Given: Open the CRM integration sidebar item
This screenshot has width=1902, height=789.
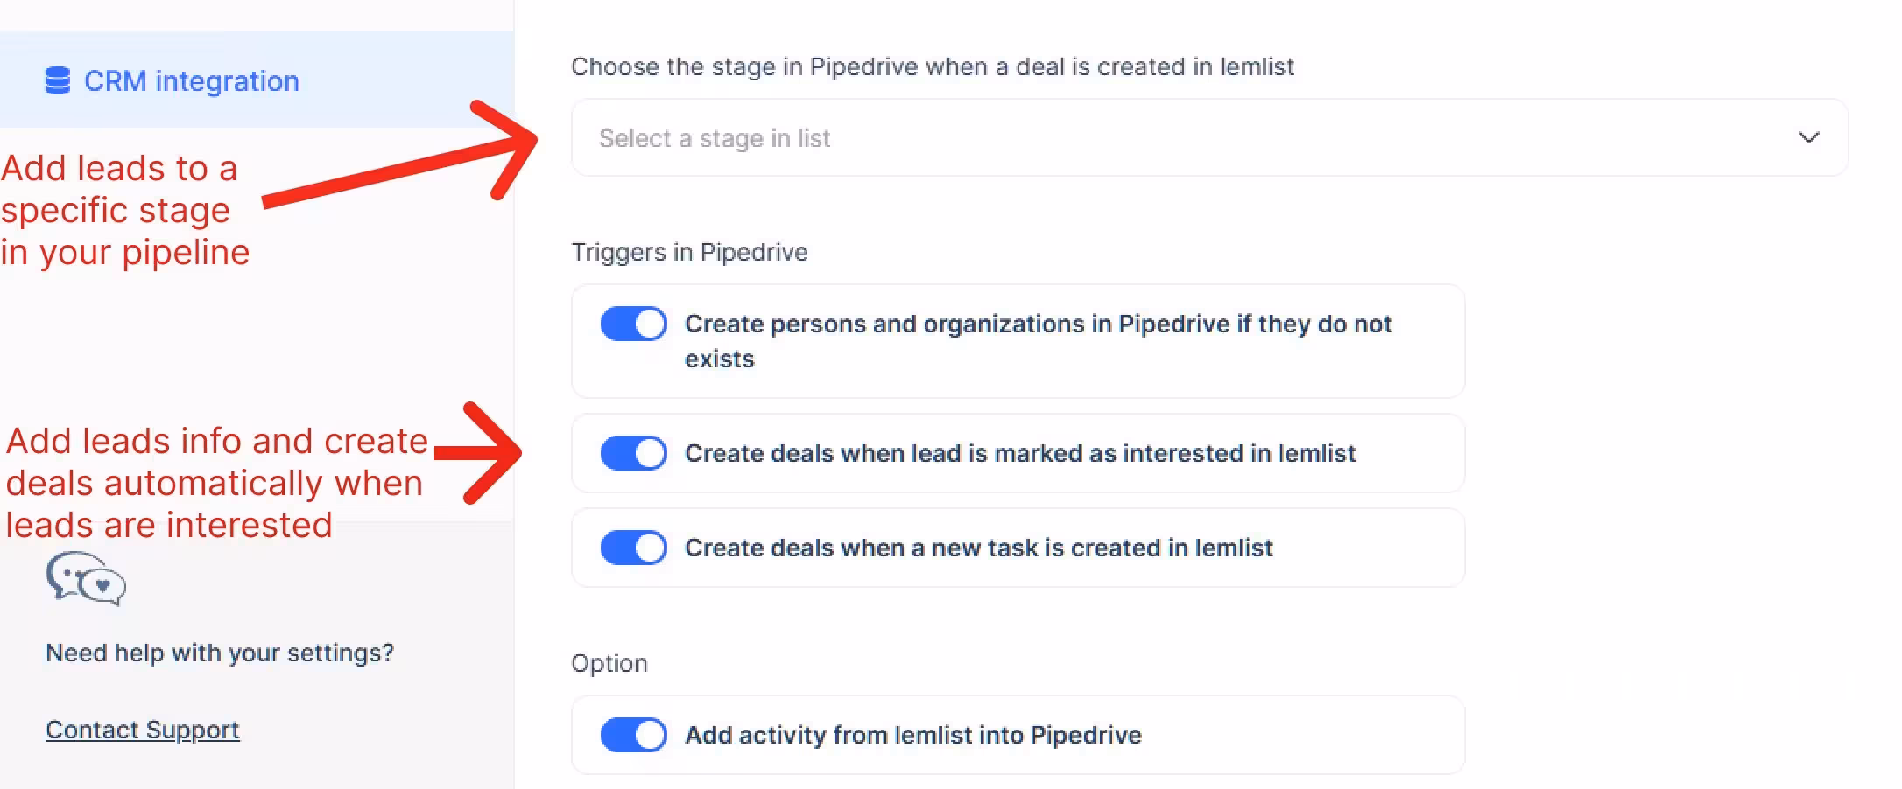Looking at the screenshot, I should pos(191,81).
